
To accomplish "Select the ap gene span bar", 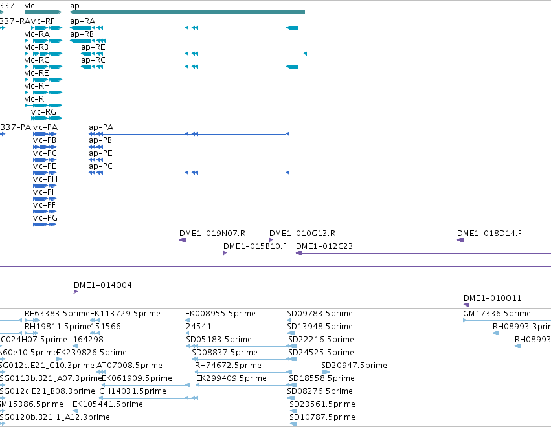I will pyautogui.click(x=187, y=12).
